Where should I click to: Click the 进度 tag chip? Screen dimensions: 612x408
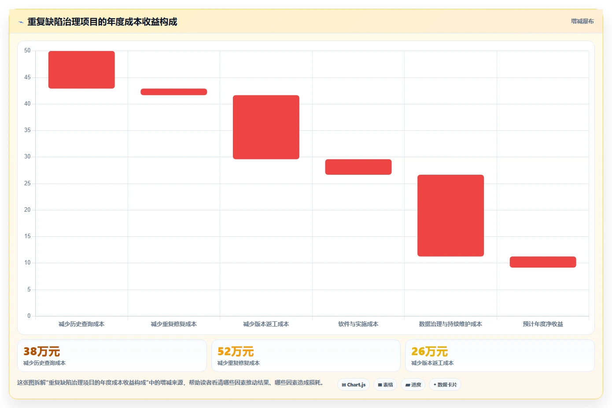pos(413,385)
